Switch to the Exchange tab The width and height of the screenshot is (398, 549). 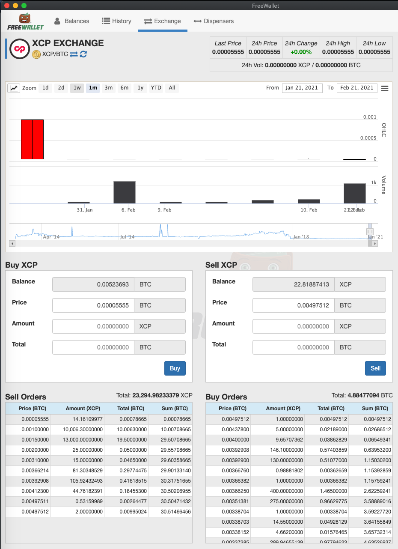coord(163,21)
